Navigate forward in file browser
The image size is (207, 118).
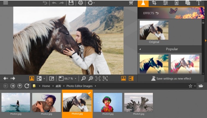13,86
